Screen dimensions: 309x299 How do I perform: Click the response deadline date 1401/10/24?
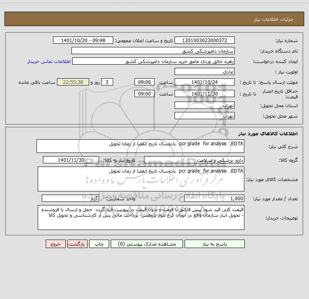coord(205,82)
